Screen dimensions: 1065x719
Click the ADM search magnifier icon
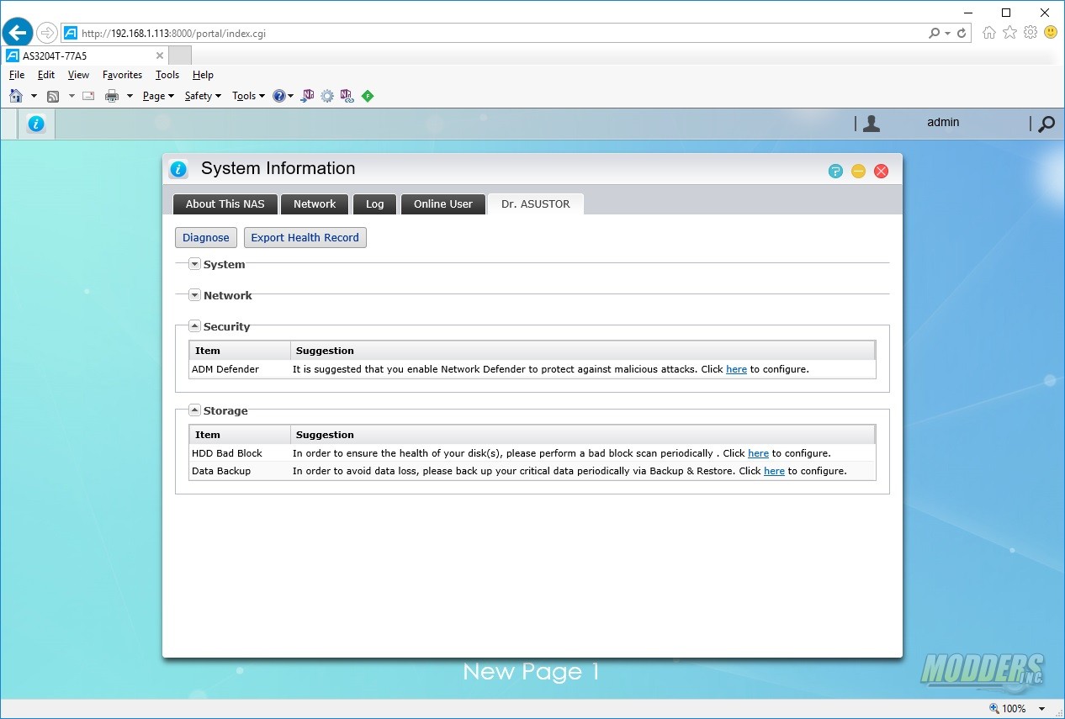tap(1046, 124)
